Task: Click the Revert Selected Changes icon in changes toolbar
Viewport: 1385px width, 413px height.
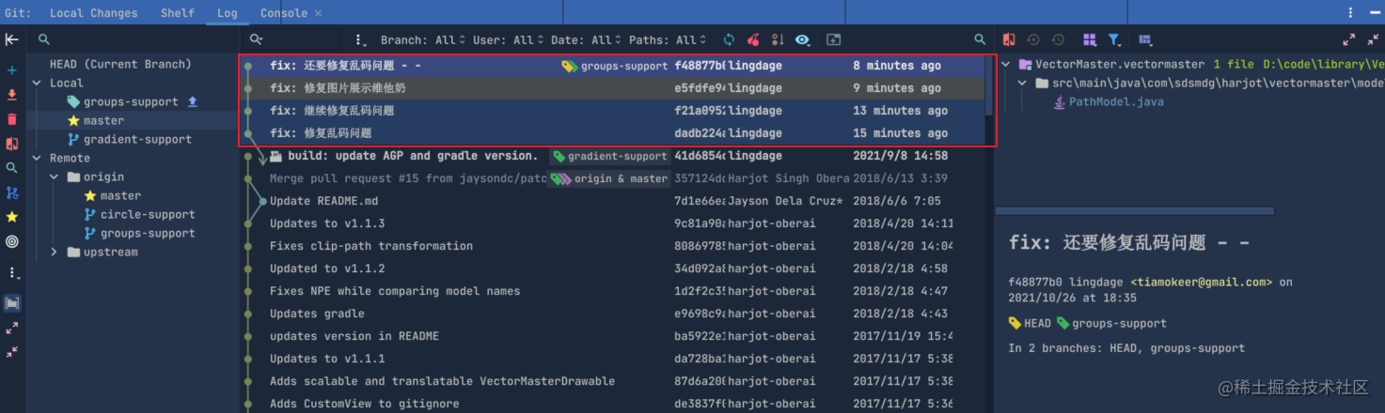Action: 1032,39
